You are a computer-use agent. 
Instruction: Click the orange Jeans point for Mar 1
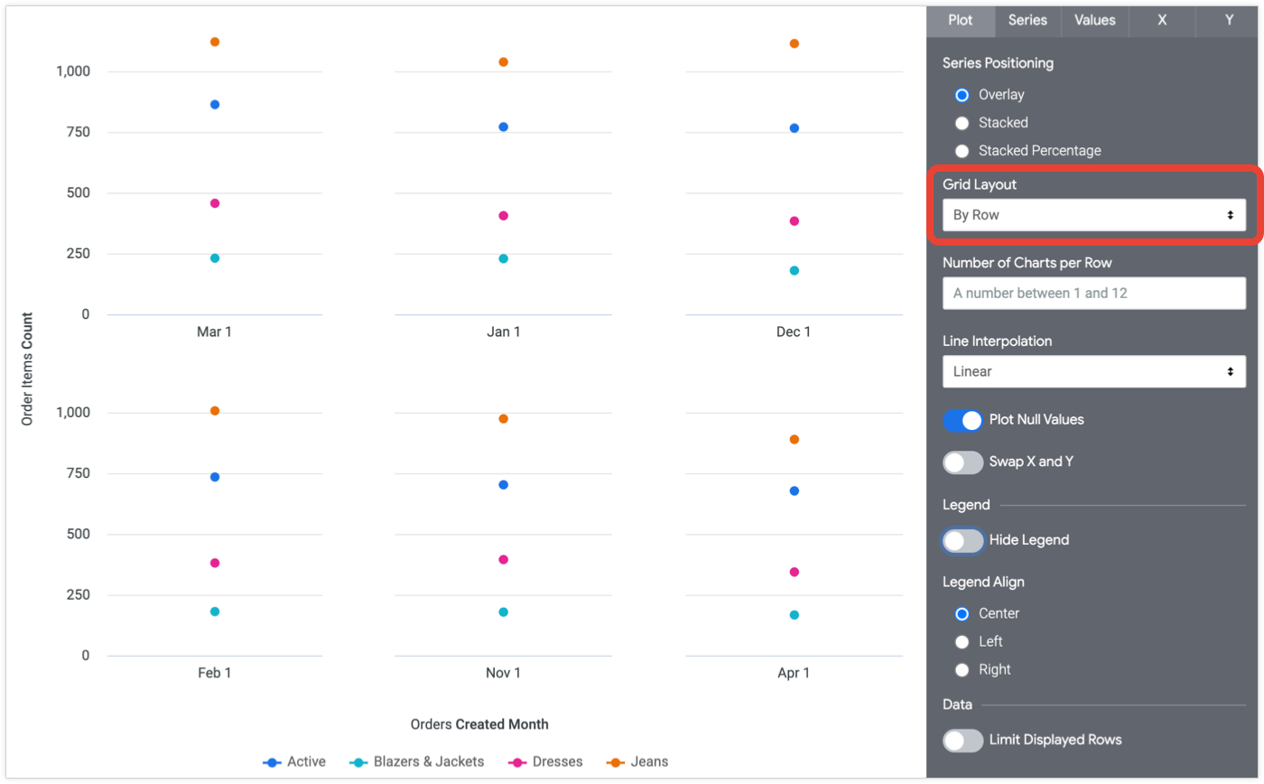(x=215, y=42)
